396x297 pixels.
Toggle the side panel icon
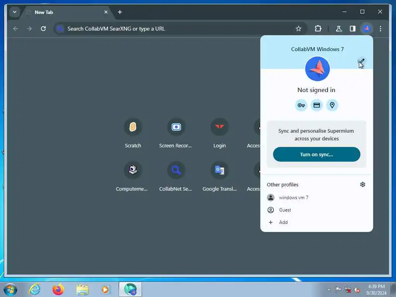[353, 29]
